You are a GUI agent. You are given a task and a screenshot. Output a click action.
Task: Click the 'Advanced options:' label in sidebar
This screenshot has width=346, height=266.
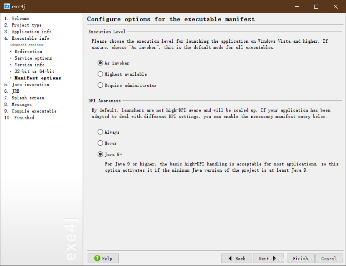[x=27, y=45]
